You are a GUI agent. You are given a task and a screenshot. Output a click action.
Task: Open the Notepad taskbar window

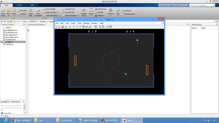(88, 120)
